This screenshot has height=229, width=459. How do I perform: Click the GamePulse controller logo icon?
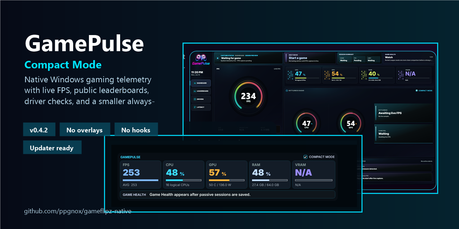tap(201, 58)
